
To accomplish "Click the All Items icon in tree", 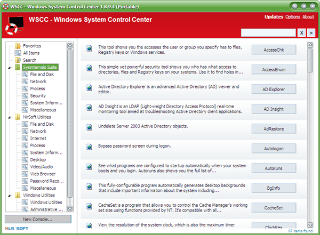I will (x=18, y=53).
